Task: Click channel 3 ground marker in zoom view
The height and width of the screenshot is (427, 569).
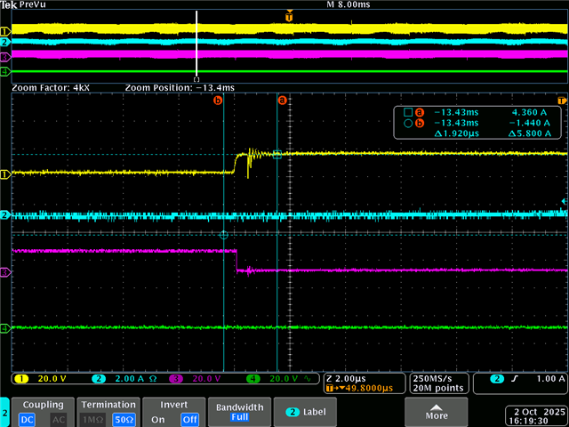Action: pos(5,272)
